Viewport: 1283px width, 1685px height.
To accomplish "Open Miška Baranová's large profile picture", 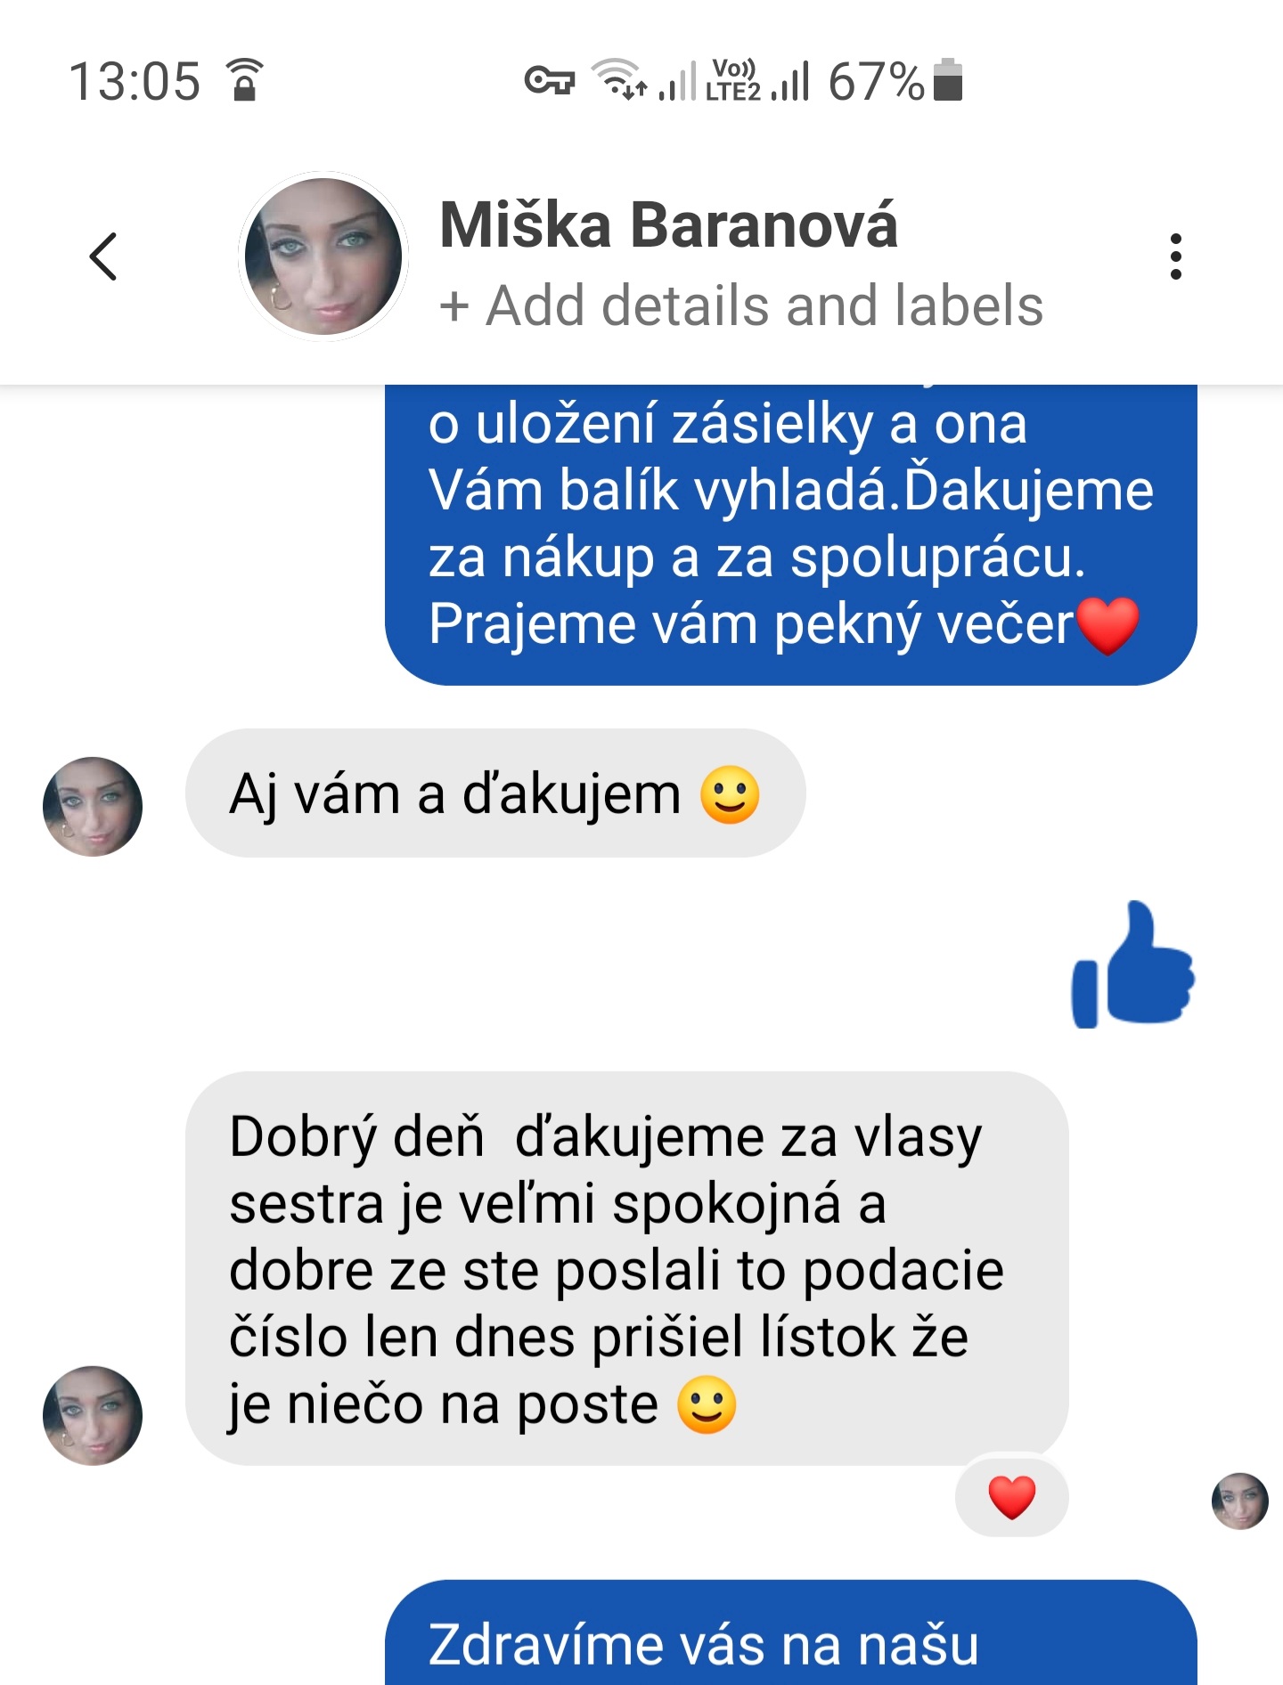I will (x=323, y=256).
